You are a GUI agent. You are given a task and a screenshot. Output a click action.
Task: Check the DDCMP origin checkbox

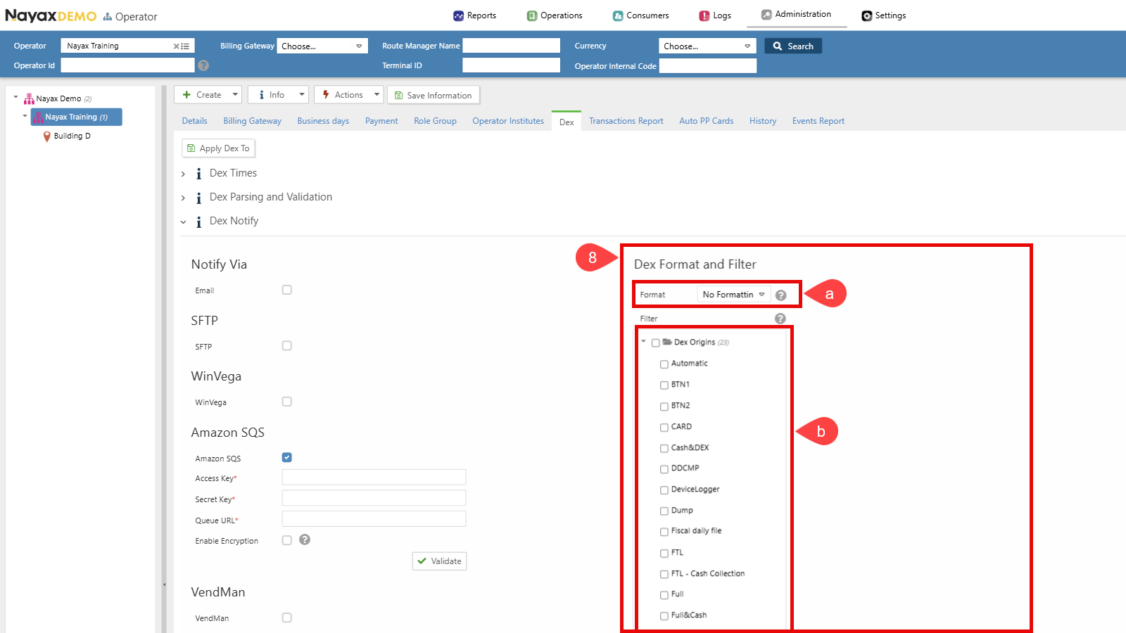point(664,469)
